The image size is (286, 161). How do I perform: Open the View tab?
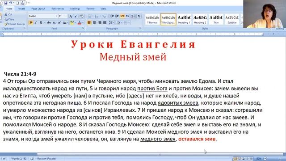pyautogui.click(x=103, y=8)
